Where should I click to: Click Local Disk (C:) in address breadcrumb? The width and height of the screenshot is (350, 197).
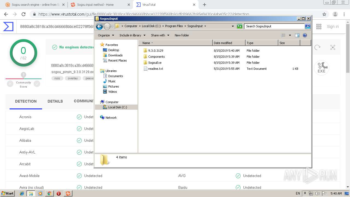(151, 26)
